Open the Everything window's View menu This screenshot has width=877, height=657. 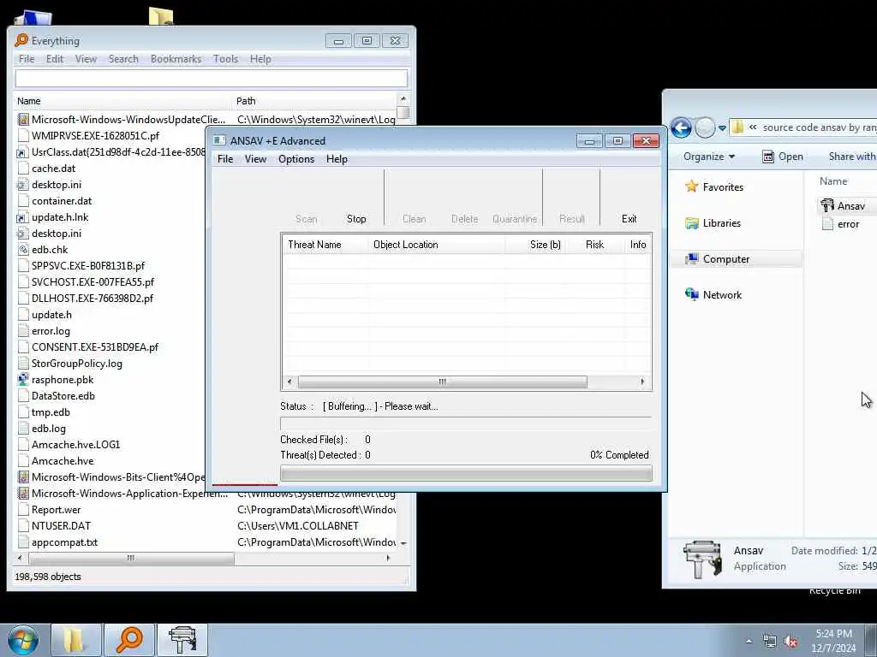click(x=86, y=59)
